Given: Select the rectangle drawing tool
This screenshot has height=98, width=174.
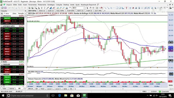Looking at the screenshot, I should [x=117, y=8].
